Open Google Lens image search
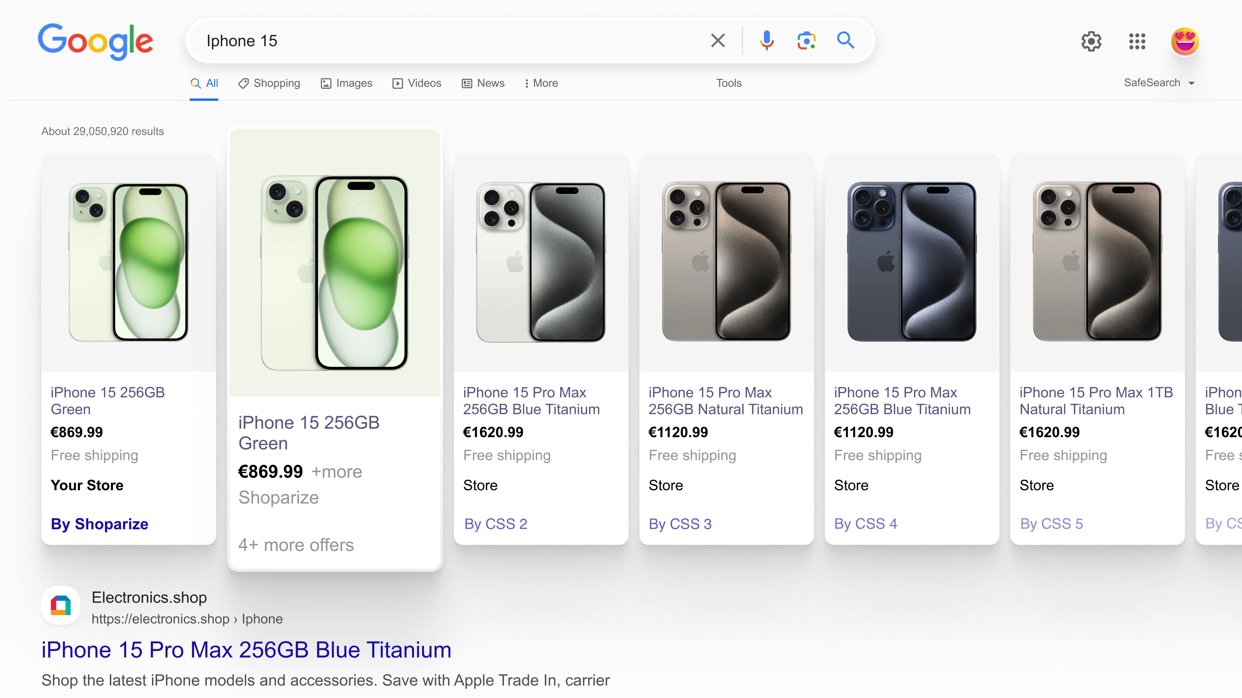Image resolution: width=1242 pixels, height=698 pixels. (806, 40)
